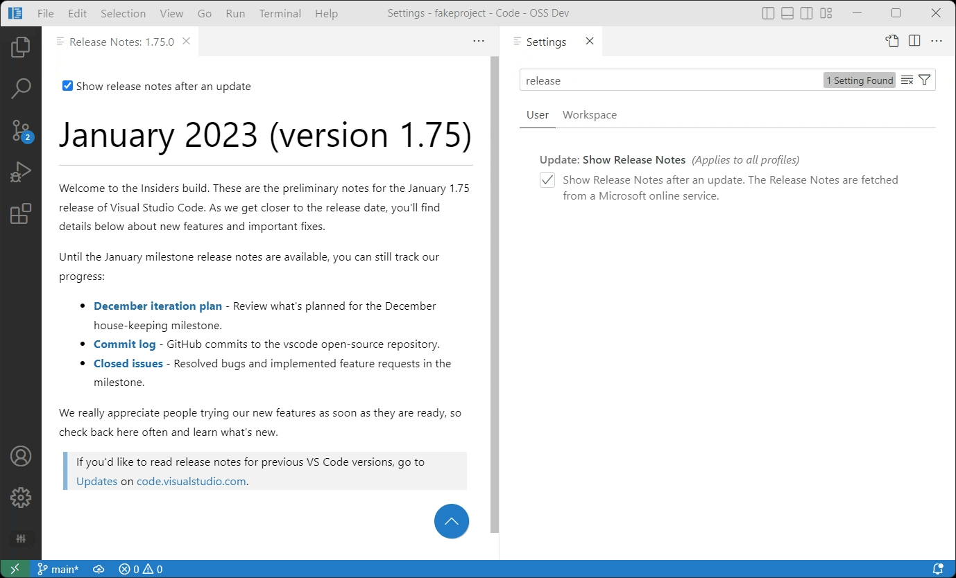Open the Search view
This screenshot has height=578, width=956.
pos(21,88)
